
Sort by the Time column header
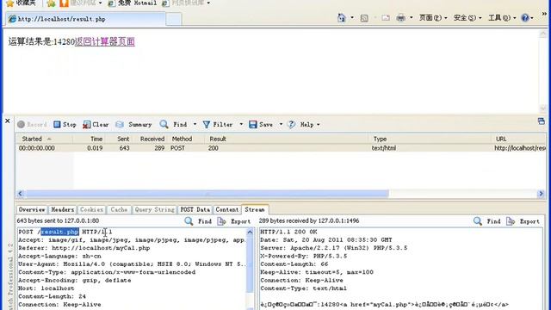click(x=89, y=139)
